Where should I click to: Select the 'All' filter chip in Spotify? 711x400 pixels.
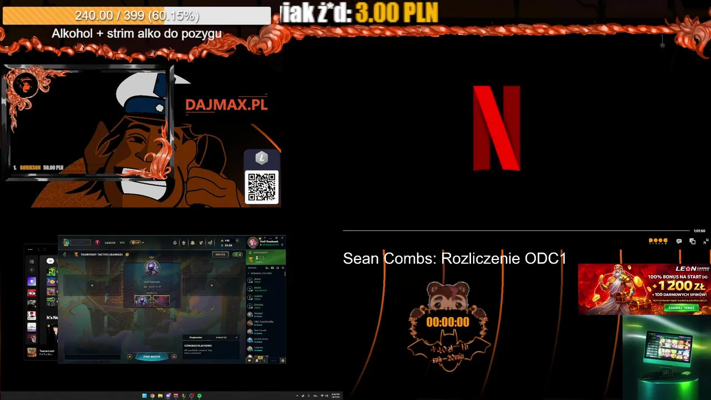tap(50, 261)
